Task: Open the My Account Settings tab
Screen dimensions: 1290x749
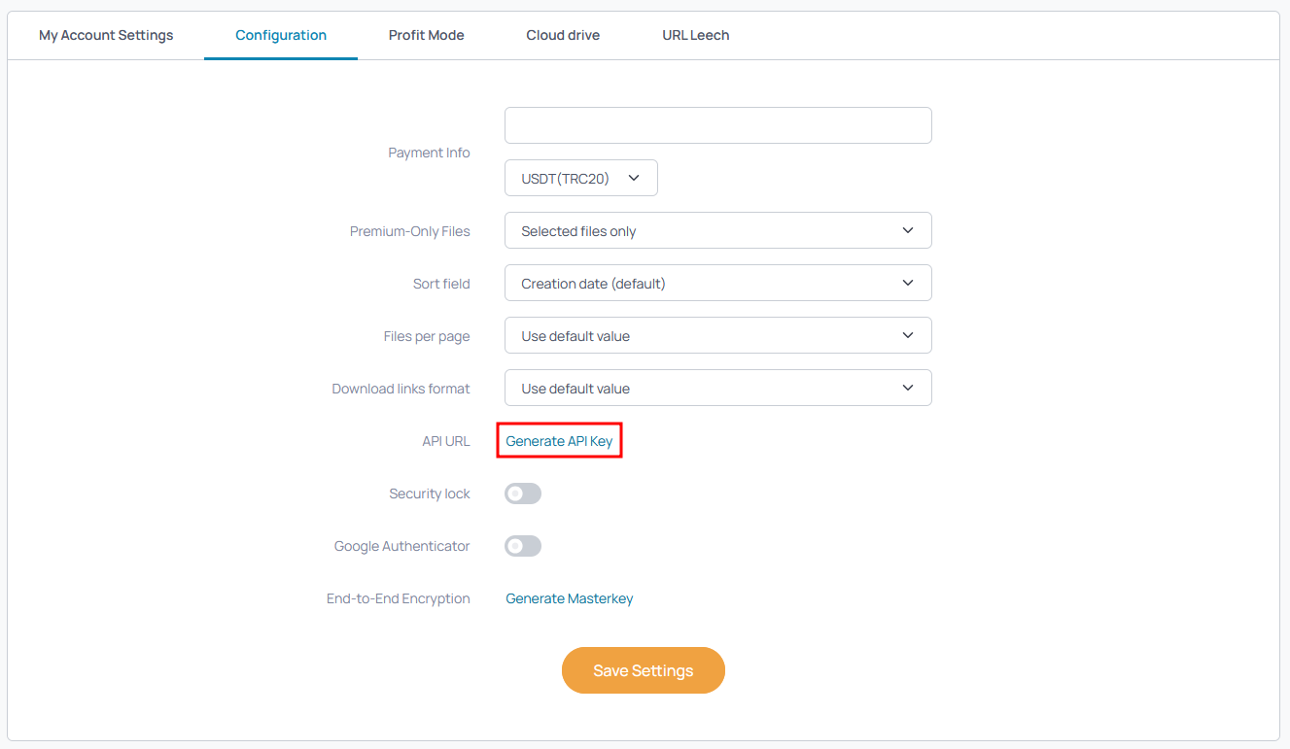Action: pos(106,35)
